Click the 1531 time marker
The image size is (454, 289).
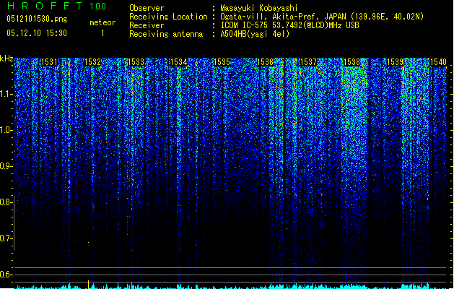[x=49, y=62]
